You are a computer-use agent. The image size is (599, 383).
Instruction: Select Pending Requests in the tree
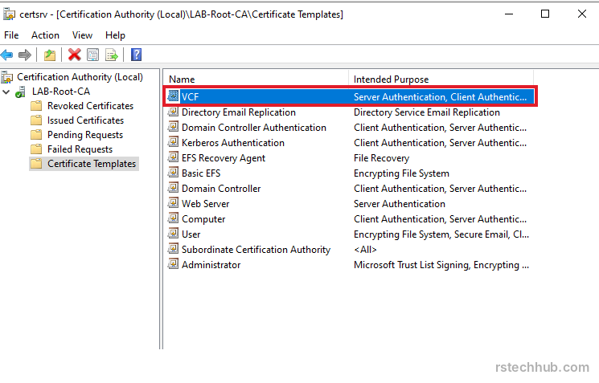coord(85,135)
